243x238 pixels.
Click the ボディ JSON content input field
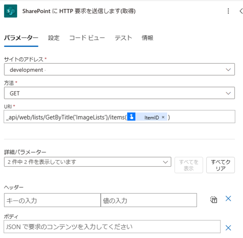pyautogui.click(x=112, y=227)
